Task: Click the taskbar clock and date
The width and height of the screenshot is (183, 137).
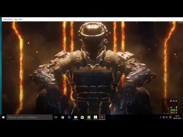Action: (177, 117)
